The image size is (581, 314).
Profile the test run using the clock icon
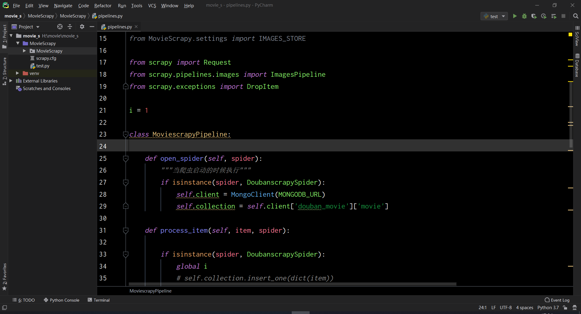[x=544, y=16]
